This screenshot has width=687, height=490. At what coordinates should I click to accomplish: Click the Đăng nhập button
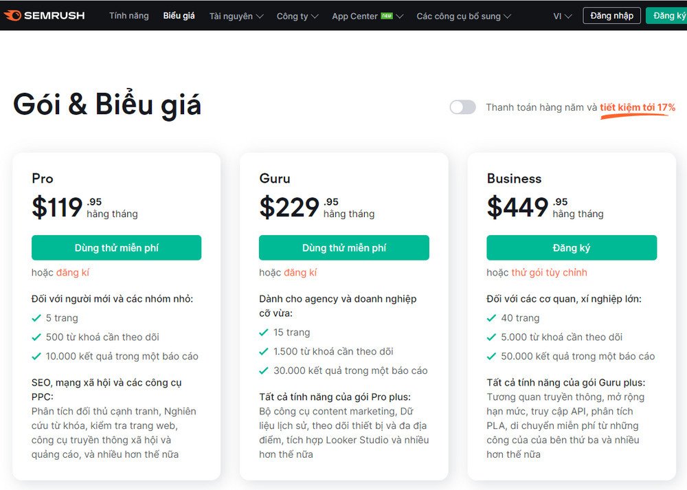pos(611,15)
